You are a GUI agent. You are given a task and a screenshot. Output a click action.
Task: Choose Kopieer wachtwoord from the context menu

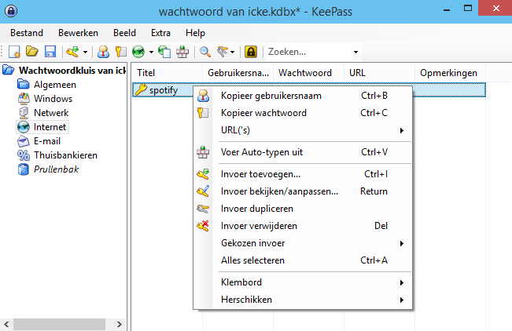[263, 113]
